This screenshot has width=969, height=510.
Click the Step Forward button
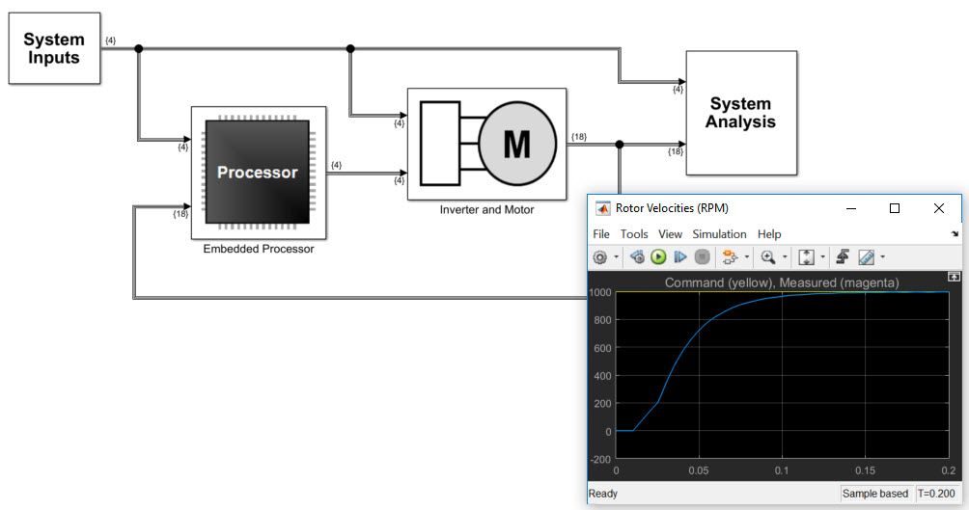coord(680,257)
